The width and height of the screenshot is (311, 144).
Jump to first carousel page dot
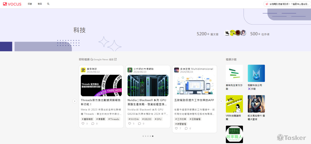143,136
